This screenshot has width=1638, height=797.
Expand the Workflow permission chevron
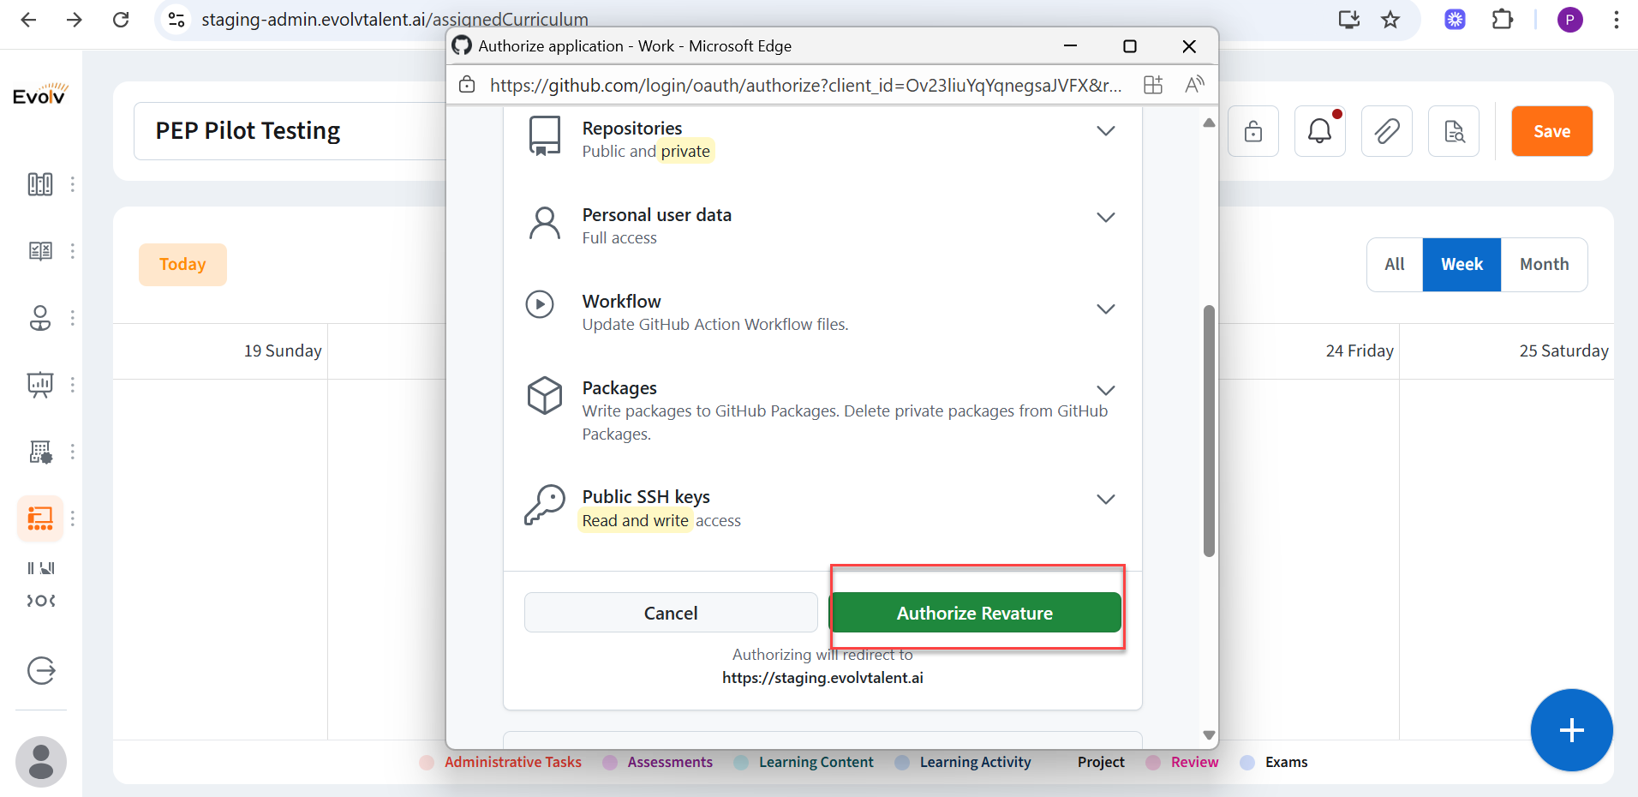(x=1106, y=309)
